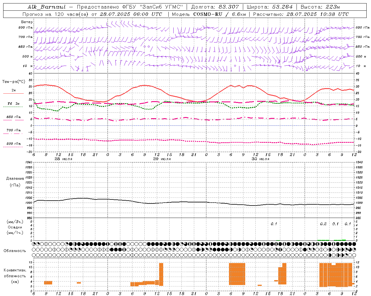This screenshot has height=296, width=371.
Task: Click the 850 гПа temperature legend line
Action: [13, 120]
